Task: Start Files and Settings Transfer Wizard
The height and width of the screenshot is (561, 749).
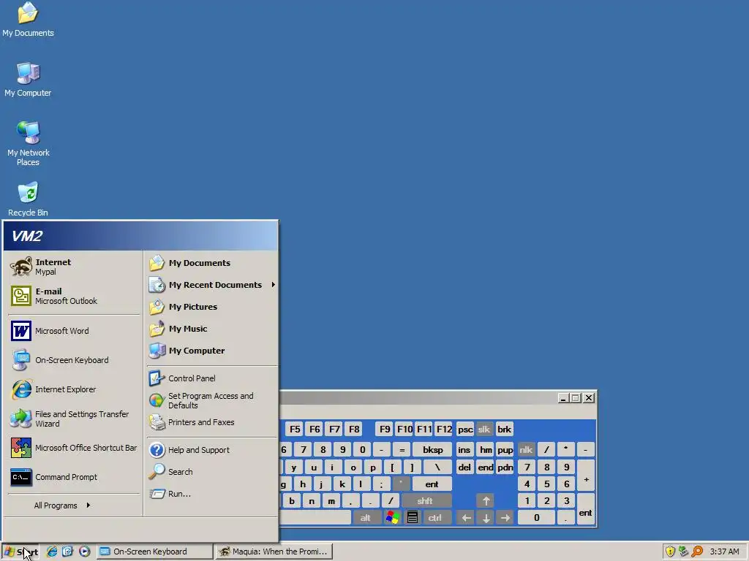Action: pos(74,419)
